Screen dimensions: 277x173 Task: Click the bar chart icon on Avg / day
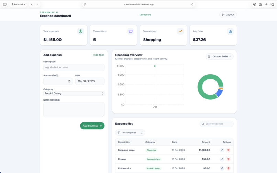click(x=230, y=31)
